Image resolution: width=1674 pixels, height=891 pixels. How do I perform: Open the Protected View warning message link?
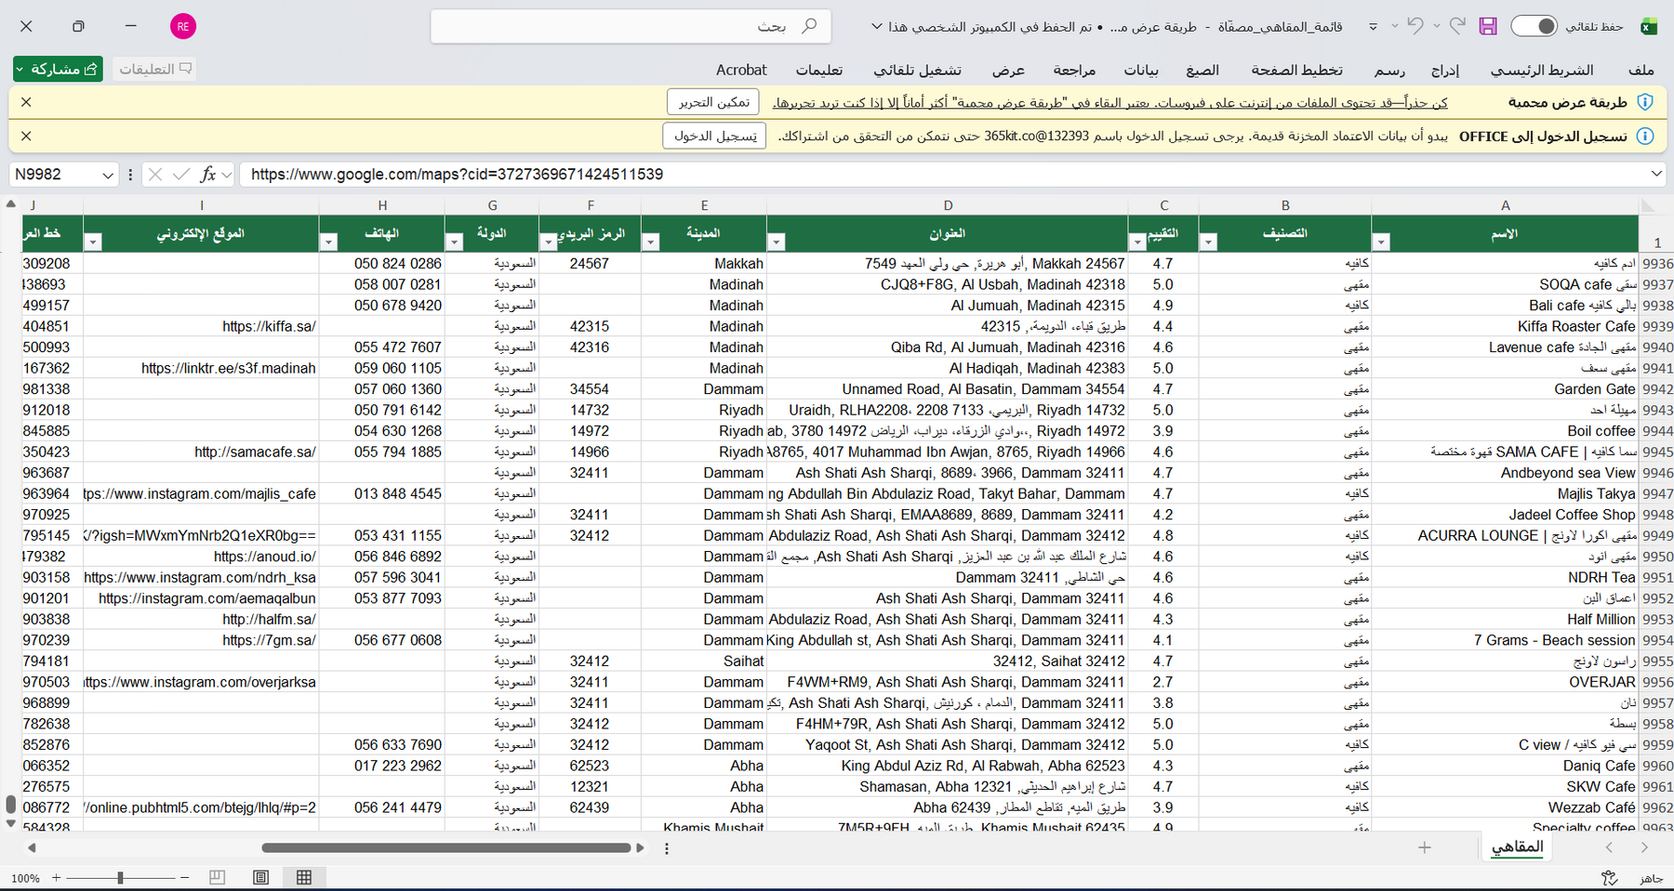1109,102
